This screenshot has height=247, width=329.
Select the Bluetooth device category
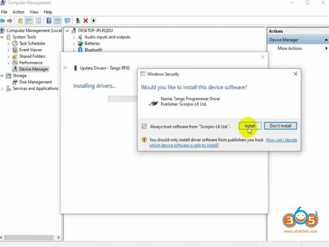(93, 50)
